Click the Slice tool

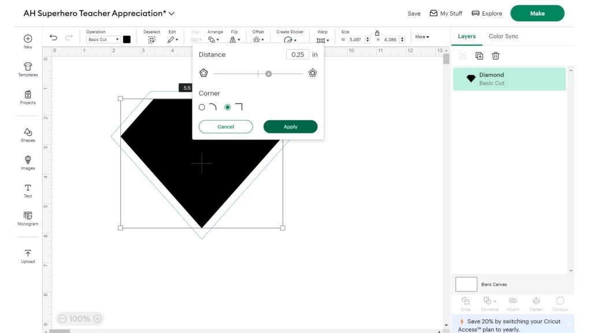pos(465,304)
